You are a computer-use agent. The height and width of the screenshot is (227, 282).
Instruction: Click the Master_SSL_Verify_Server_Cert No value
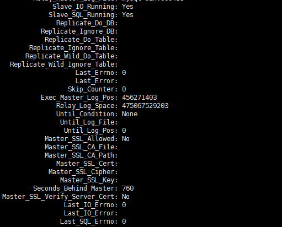point(126,197)
